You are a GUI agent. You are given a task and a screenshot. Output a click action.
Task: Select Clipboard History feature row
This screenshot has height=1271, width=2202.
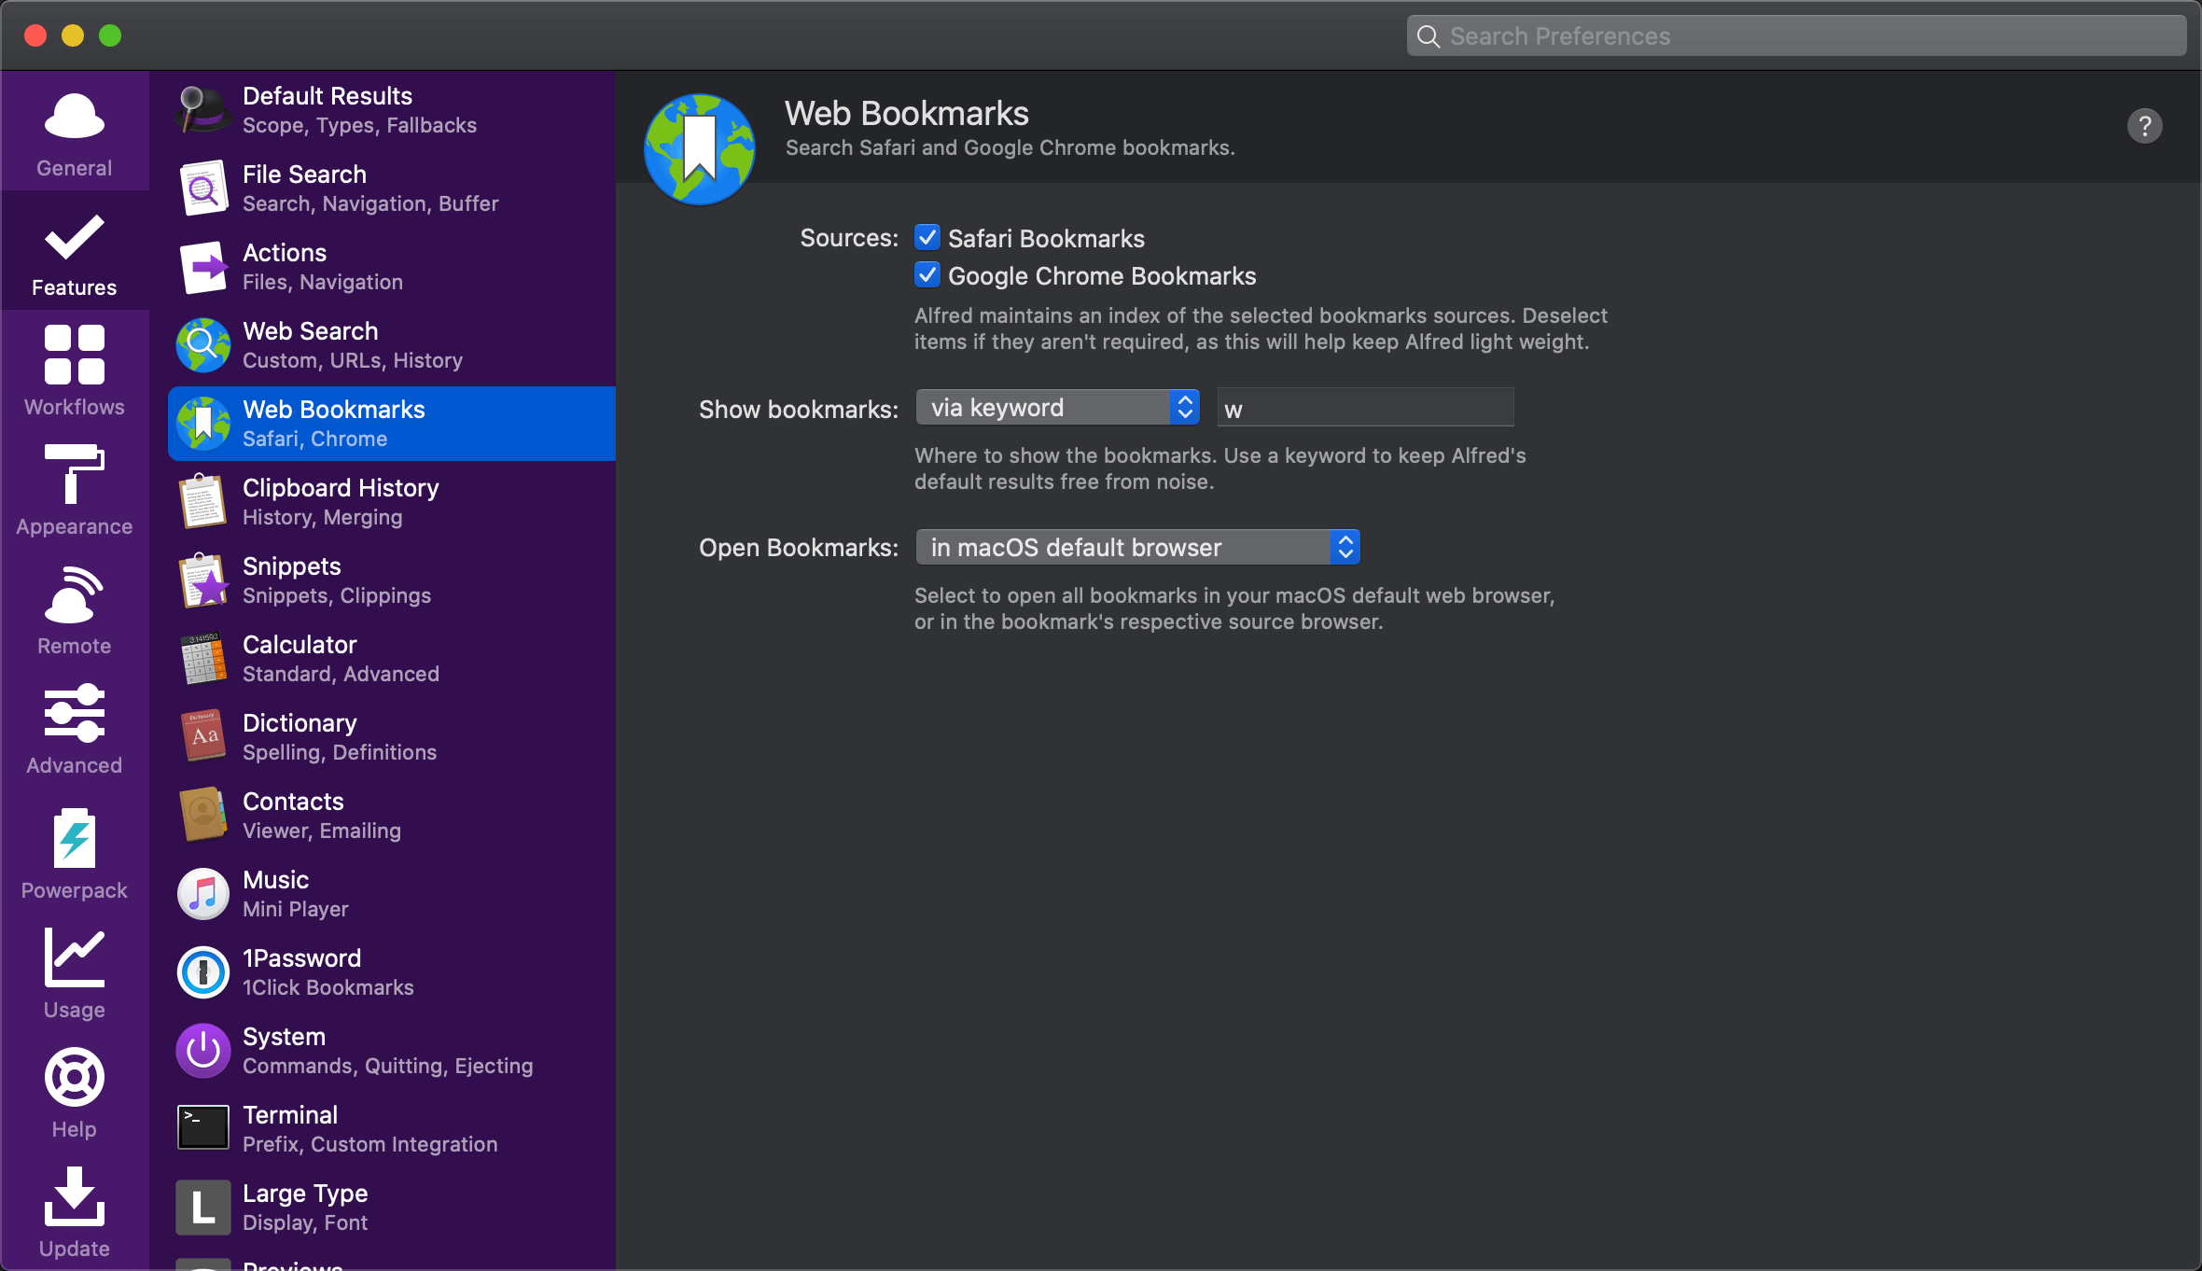pos(392,502)
